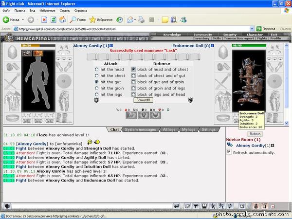
Task: Click the browser Mail envelope icon
Action: tap(130, 19)
